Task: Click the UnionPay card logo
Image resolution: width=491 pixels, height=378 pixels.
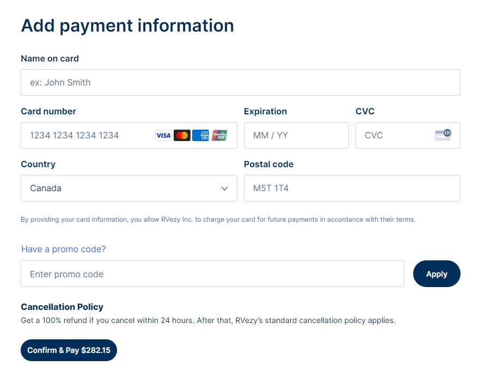Action: [x=219, y=136]
